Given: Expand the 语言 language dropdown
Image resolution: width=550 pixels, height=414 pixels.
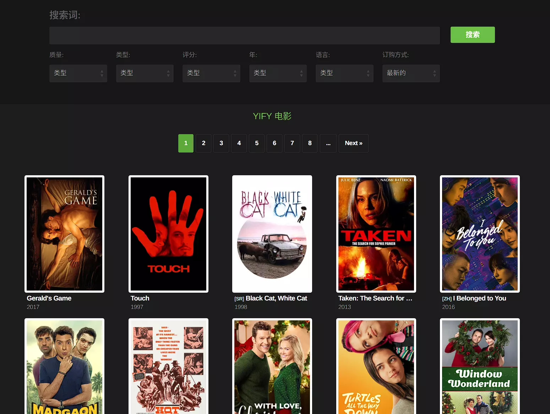Looking at the screenshot, I should (344, 73).
